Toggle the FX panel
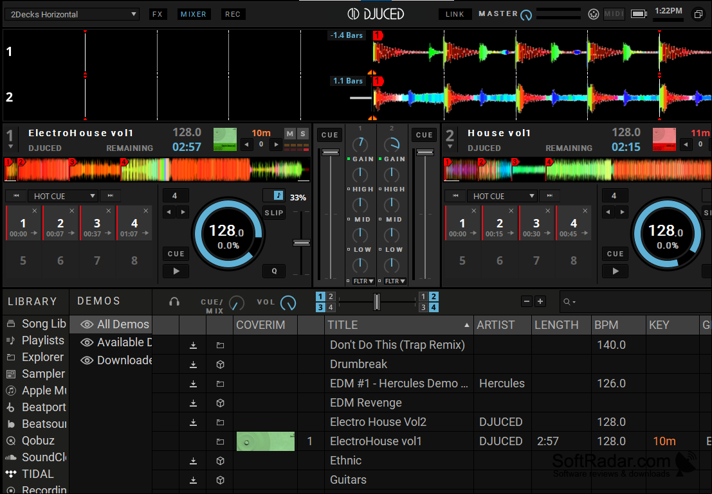 tap(158, 14)
